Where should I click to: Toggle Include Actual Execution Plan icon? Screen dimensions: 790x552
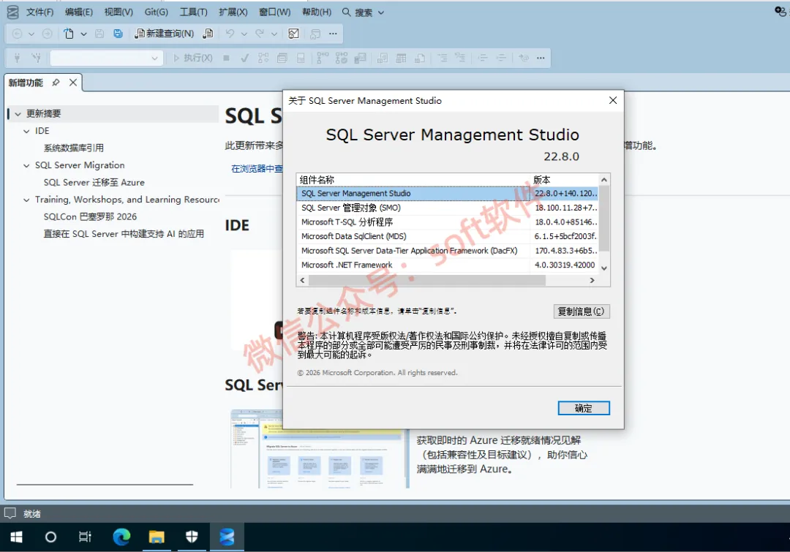[323, 58]
